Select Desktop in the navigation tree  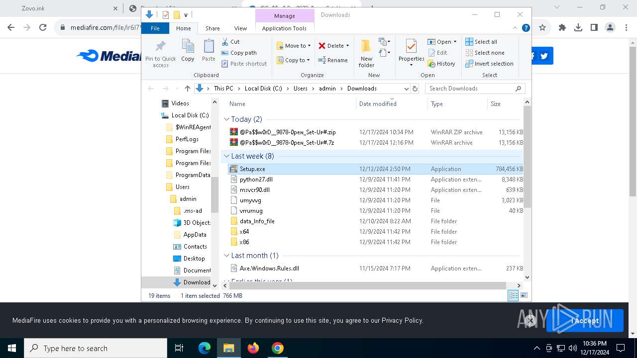click(x=194, y=259)
